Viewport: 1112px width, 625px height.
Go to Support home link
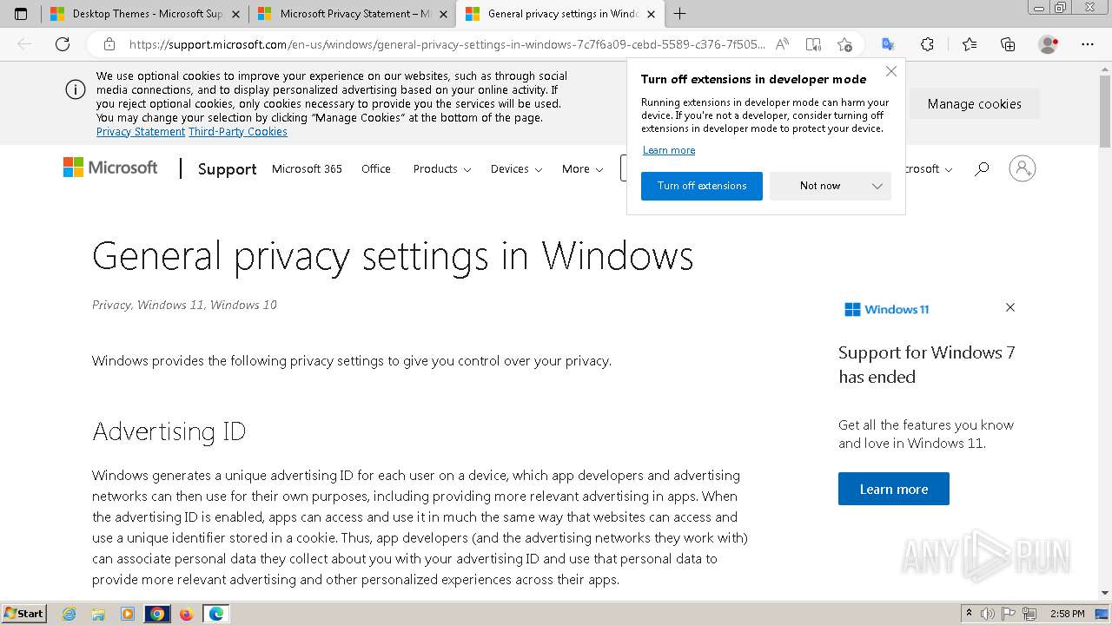[x=227, y=169]
